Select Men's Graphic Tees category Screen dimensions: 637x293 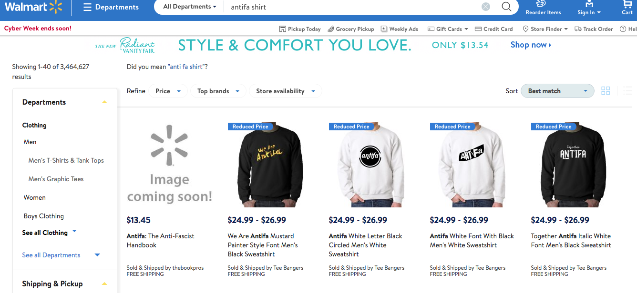pyautogui.click(x=56, y=179)
